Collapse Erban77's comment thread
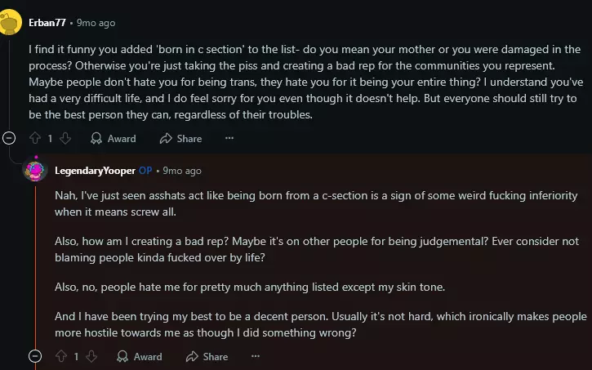 pyautogui.click(x=9, y=139)
